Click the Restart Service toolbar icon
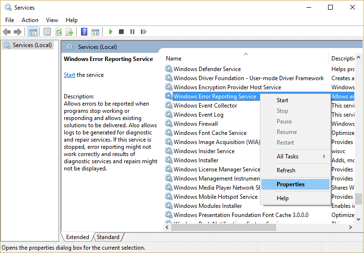This screenshot has height=253, width=364. pos(143,32)
